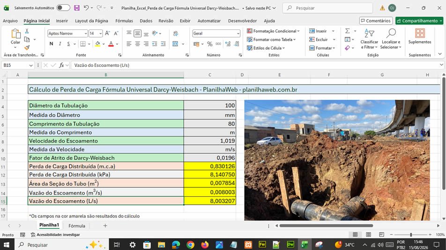Collapse the ribbon with chevron
The height and width of the screenshot is (250, 446).
coord(440,54)
